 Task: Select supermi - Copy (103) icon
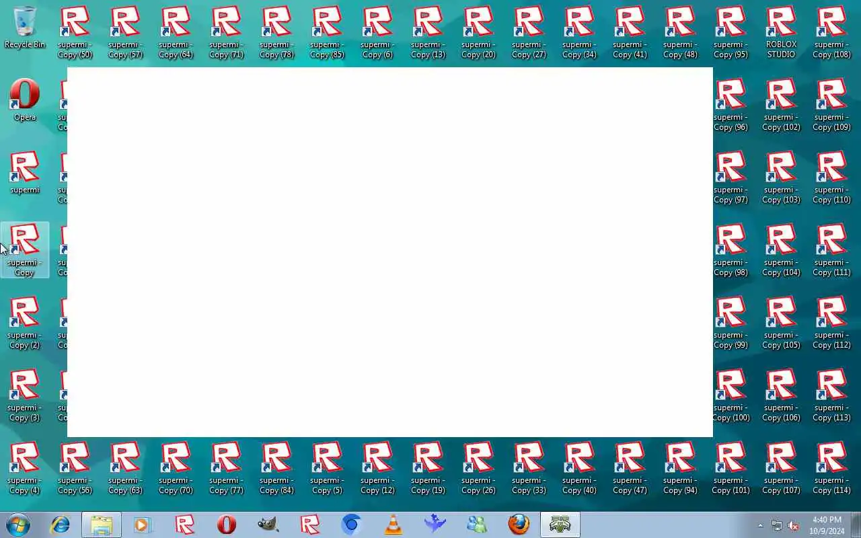pyautogui.click(x=781, y=178)
